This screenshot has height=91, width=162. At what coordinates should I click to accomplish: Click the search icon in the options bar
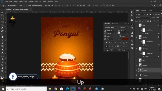[x=151, y=6]
